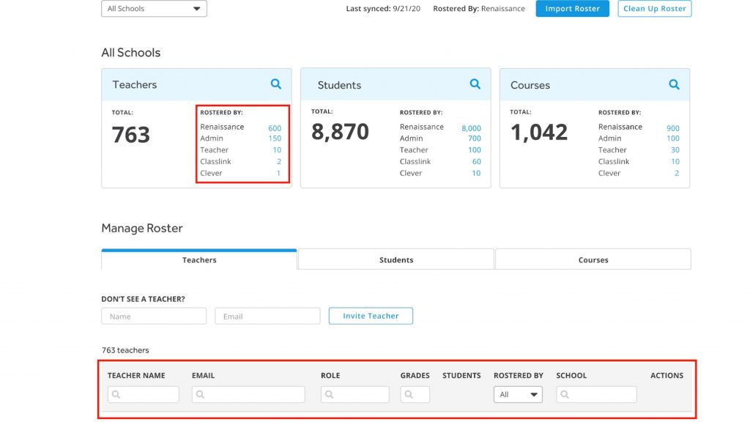The width and height of the screenshot is (750, 422).
Task: Click the search icon in Students card
Action: [x=475, y=84]
